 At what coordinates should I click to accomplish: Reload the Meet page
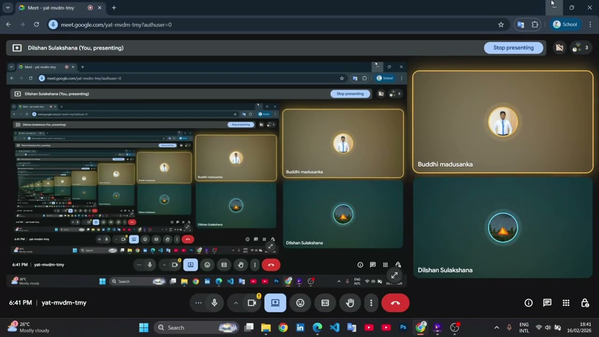click(x=37, y=24)
